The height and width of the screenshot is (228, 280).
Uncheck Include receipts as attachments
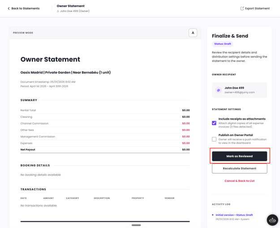(x=214, y=123)
